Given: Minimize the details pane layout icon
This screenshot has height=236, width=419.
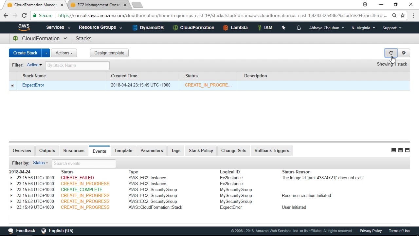Looking at the screenshot, I should click(x=394, y=150).
